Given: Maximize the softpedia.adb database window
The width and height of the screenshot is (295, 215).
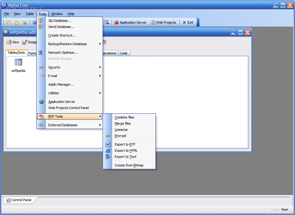Looking at the screenshot, I should coord(240,32).
